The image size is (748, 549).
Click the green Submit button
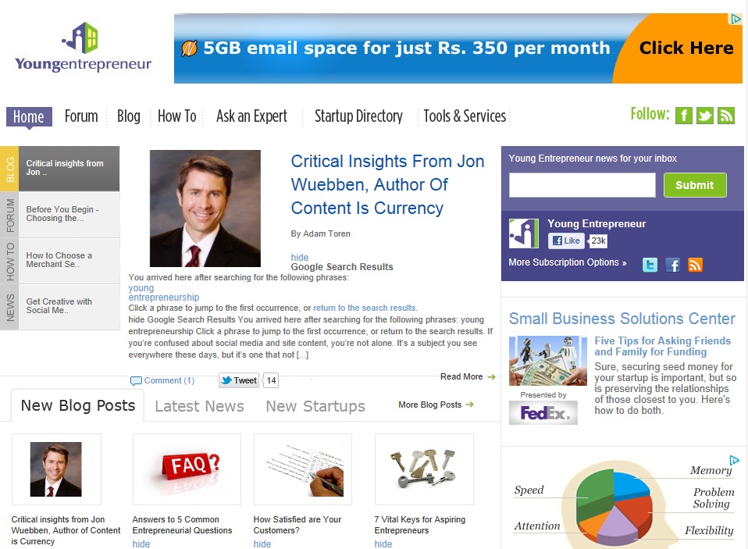695,185
